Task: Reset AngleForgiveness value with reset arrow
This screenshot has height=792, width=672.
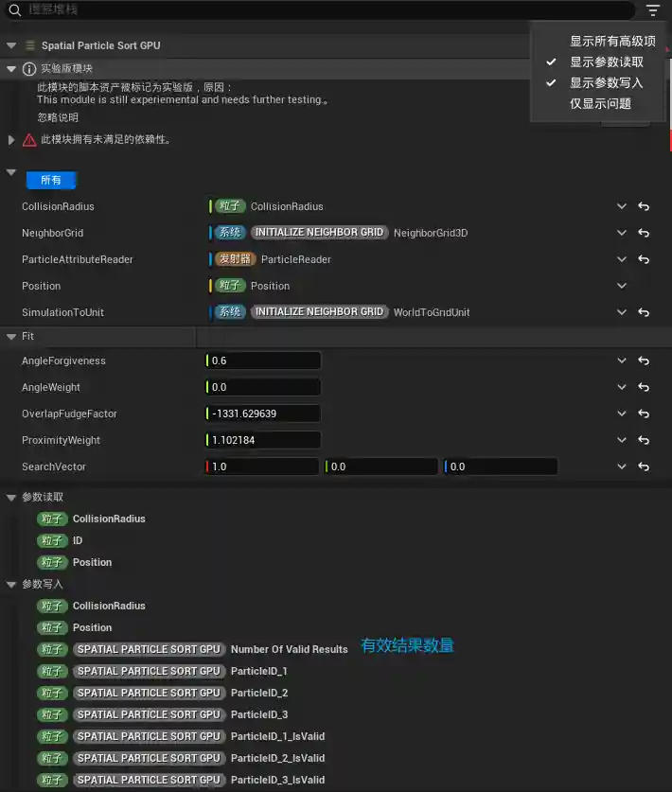Action: (644, 361)
